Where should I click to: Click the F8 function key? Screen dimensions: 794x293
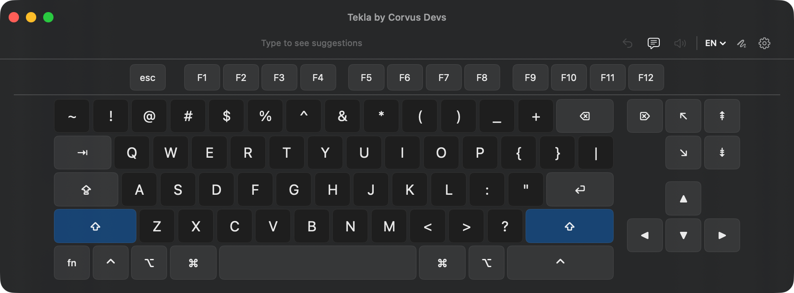click(482, 78)
